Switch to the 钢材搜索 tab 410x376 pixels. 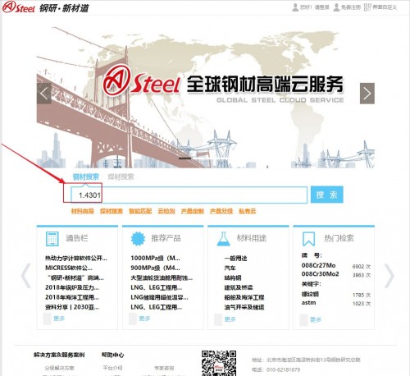point(85,177)
